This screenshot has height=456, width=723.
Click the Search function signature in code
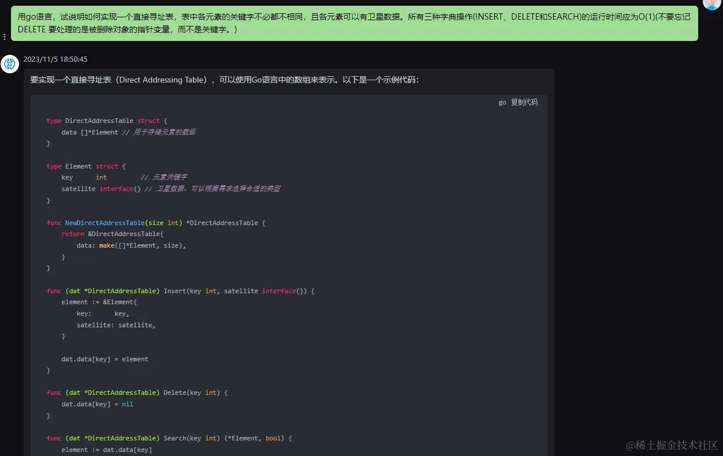170,438
